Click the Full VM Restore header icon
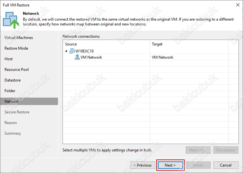Image resolution: width=243 pixels, height=173 pixels. click(x=11, y=19)
